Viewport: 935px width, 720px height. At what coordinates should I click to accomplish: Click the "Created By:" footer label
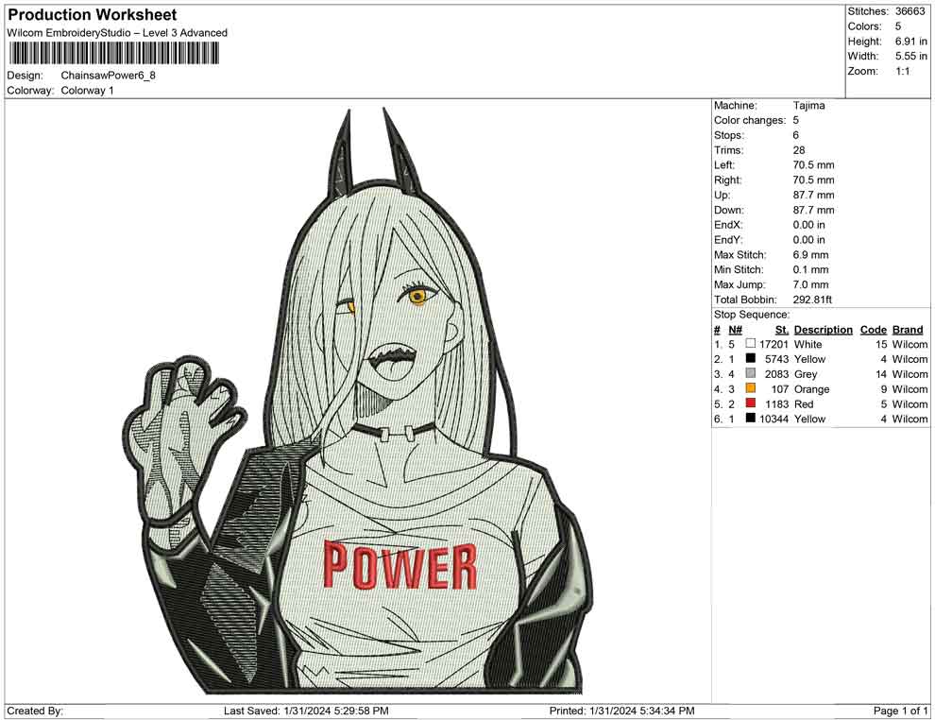coord(35,711)
